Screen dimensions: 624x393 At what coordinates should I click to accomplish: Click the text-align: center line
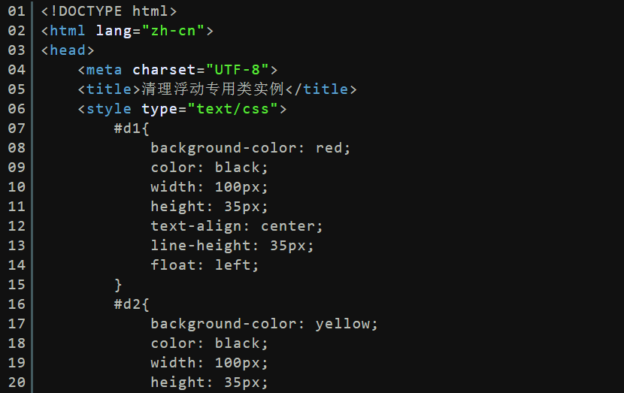[236, 226]
